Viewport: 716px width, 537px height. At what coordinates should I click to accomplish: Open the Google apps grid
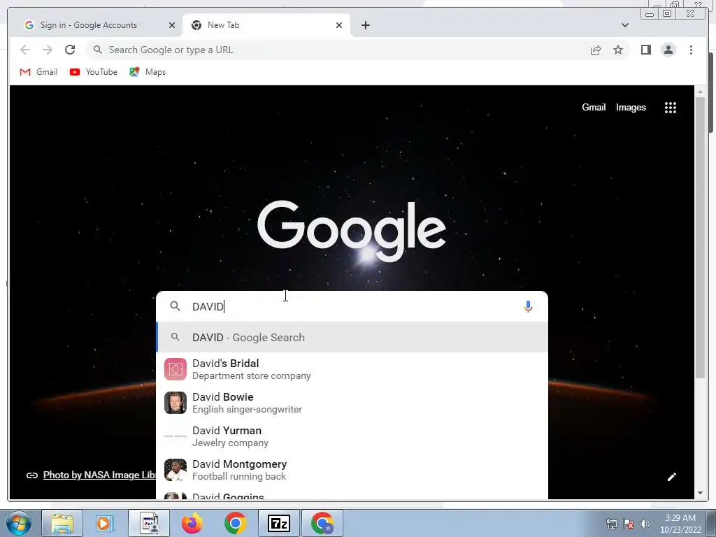coord(671,108)
